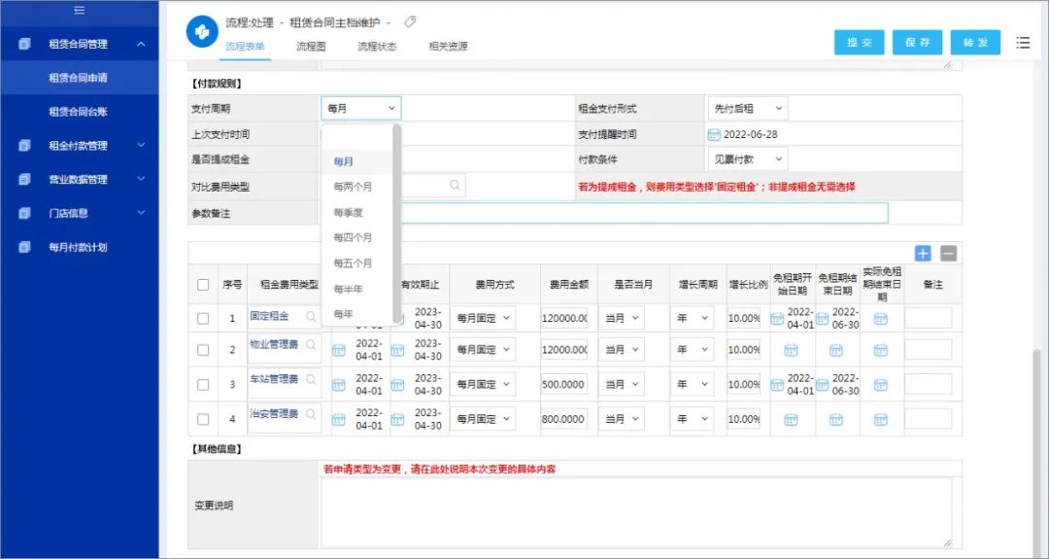The width and height of the screenshot is (1049, 559).
Task: Open 增长周期 dropdown in row 3
Action: click(x=692, y=385)
